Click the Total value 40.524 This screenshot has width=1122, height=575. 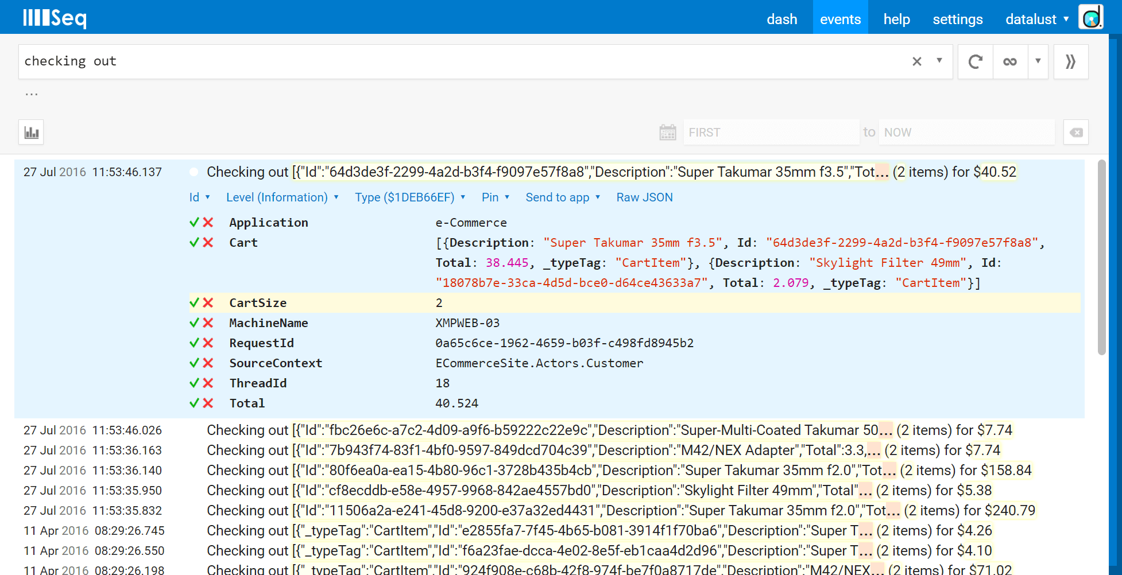[456, 403]
